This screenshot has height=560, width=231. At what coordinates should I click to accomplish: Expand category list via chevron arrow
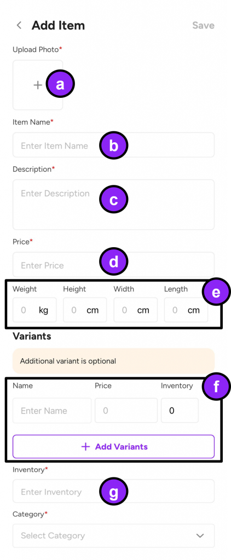[200, 536]
